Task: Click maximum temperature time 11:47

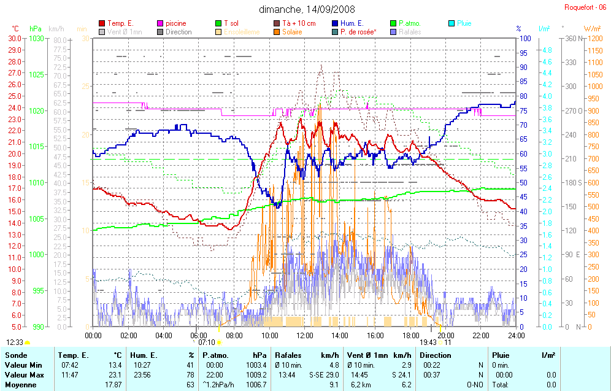Action: [70, 375]
